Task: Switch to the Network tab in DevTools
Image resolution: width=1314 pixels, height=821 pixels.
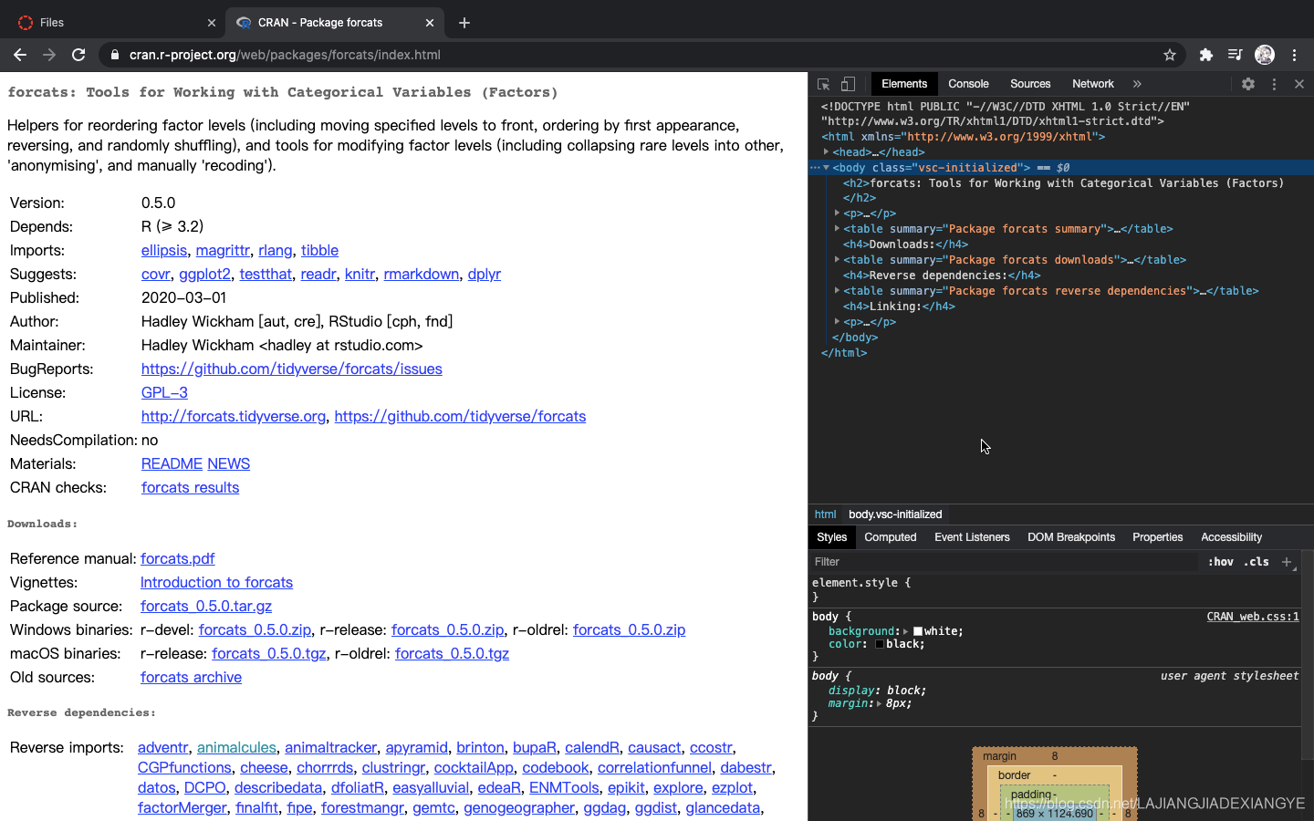Action: coord(1093,84)
